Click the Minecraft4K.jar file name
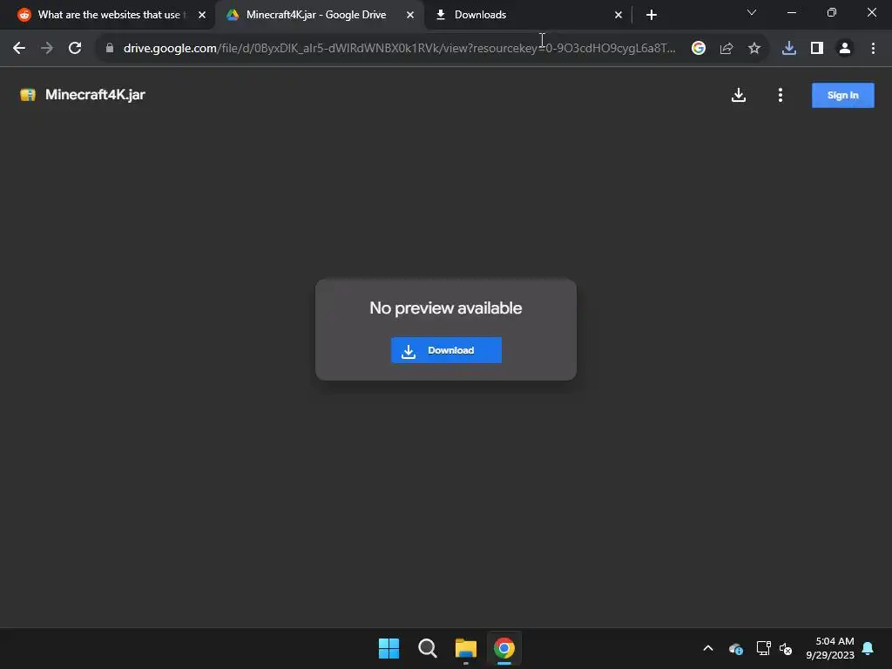 click(95, 94)
